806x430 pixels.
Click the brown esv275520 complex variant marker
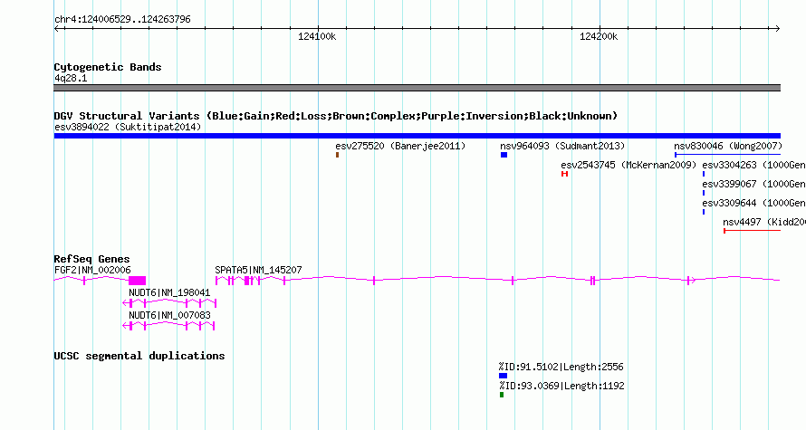click(x=337, y=155)
